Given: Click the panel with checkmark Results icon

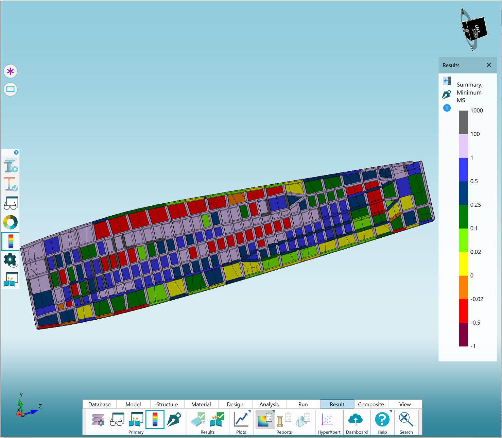Looking at the screenshot, I should 198,420.
